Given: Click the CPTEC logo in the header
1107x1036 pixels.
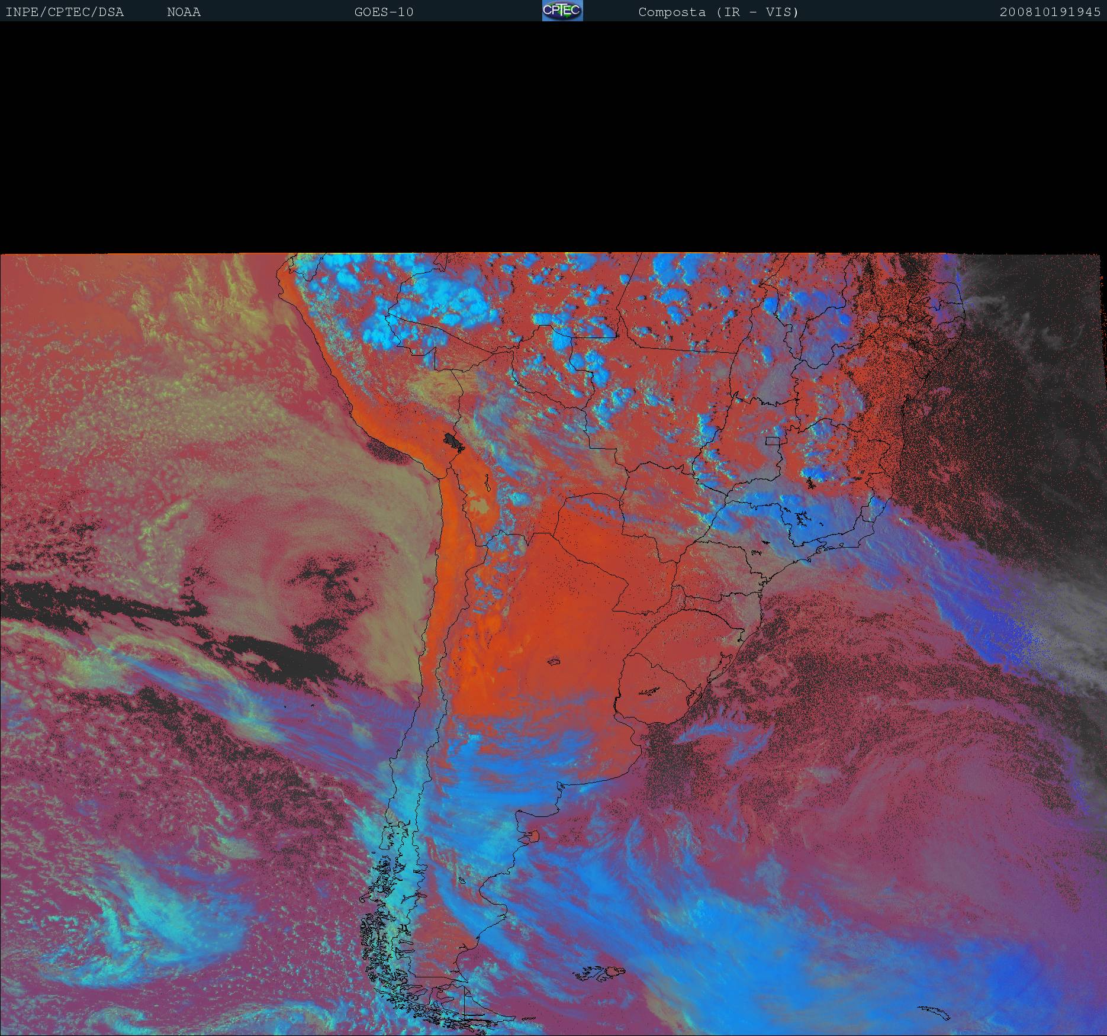Looking at the screenshot, I should coord(562,11).
